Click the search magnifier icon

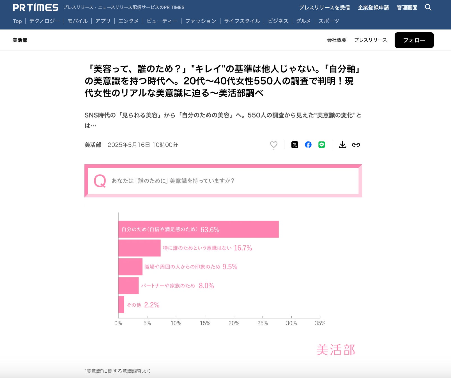pos(428,7)
